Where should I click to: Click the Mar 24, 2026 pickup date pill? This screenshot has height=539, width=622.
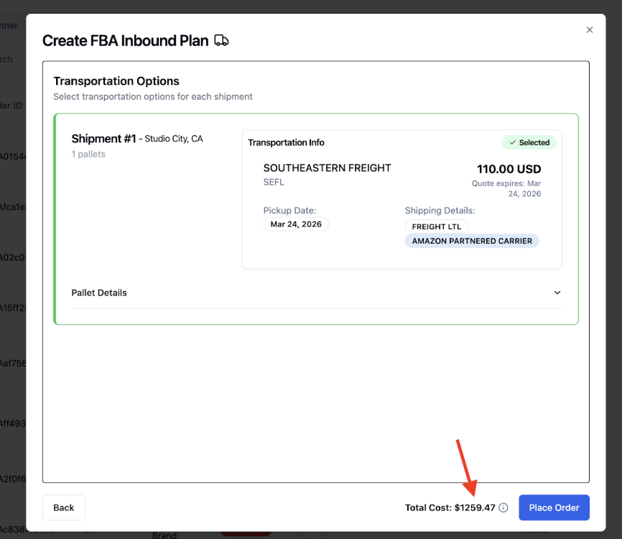(x=296, y=224)
